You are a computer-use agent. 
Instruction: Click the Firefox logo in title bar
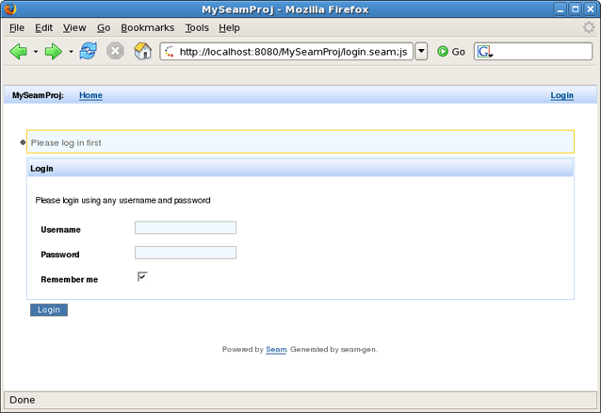[x=10, y=8]
